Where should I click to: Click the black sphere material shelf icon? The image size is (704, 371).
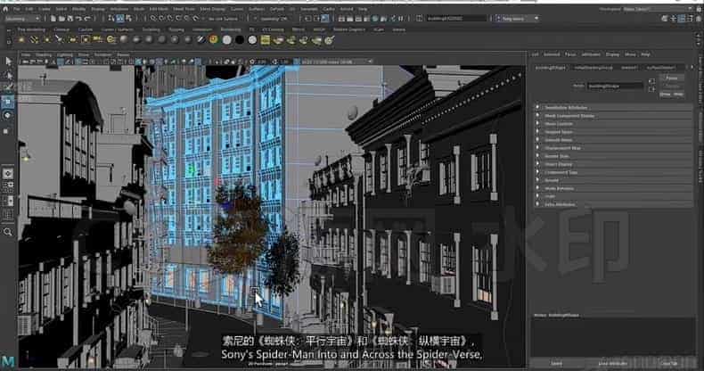240,40
